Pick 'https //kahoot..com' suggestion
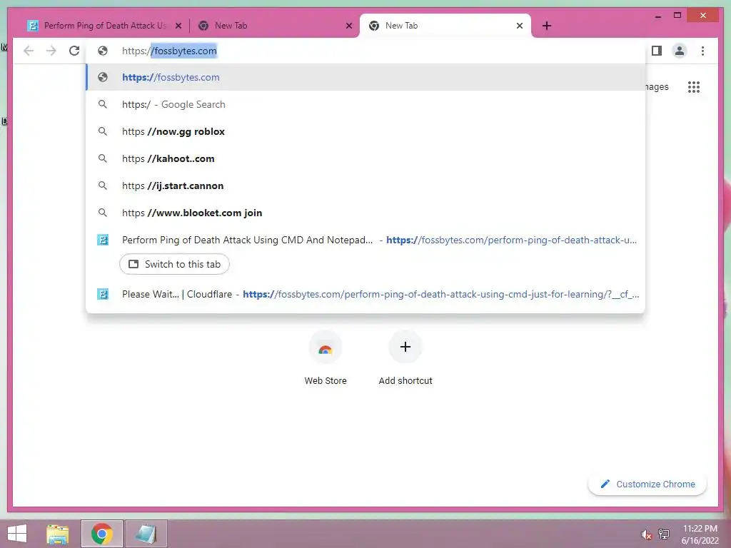 click(x=365, y=158)
